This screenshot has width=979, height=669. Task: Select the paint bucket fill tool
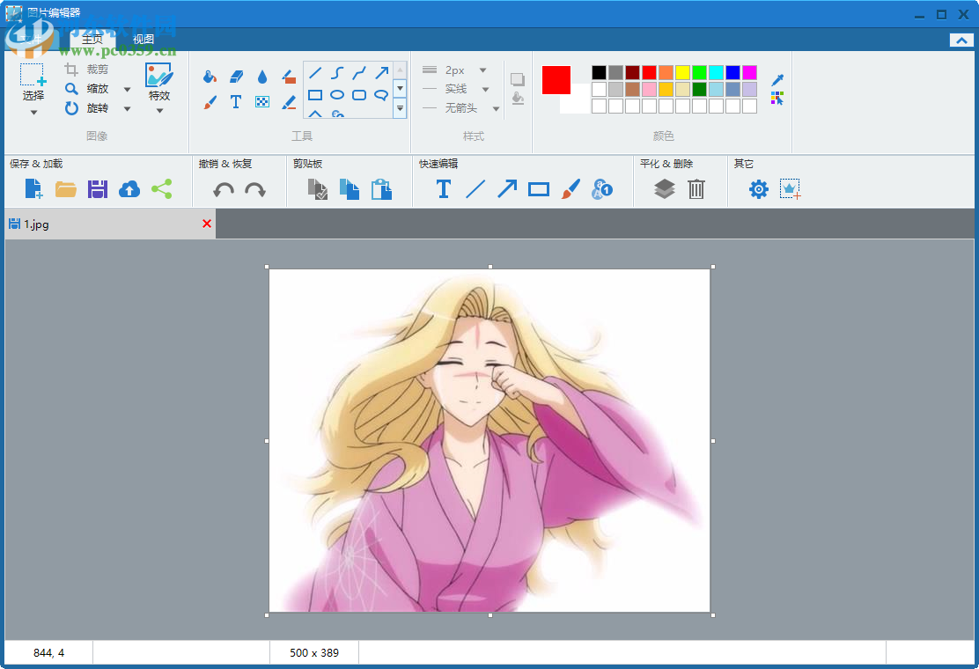coord(210,77)
